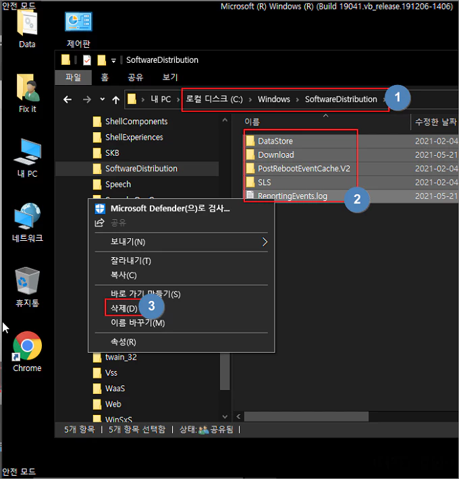Screen dimensions: 459x479
Task: Open the 파일 ribbon tab
Action: [x=74, y=78]
